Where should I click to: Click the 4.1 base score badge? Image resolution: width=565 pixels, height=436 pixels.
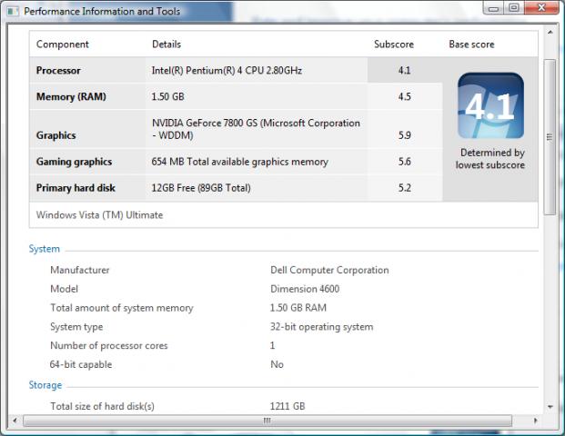[490, 105]
